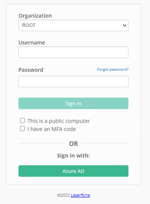Focus the Password input field

tap(73, 81)
